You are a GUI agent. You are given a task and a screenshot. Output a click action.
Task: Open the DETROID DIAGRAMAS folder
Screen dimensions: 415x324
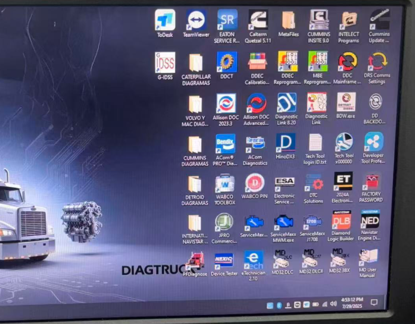(x=195, y=191)
